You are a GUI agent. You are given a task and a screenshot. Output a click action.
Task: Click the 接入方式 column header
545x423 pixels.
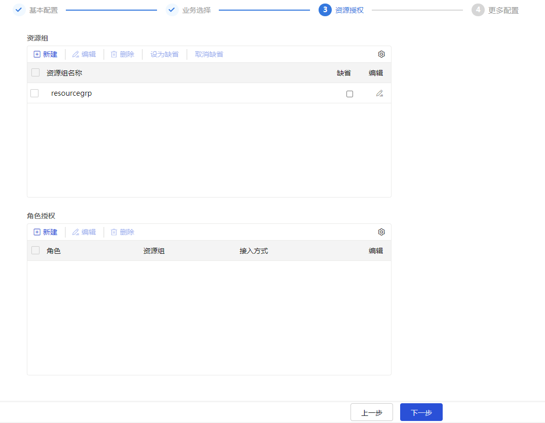click(254, 251)
